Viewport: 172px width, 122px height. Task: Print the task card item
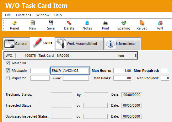105,25
